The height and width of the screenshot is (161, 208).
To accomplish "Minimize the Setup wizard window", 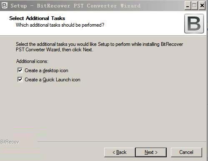I will [x=188, y=6].
